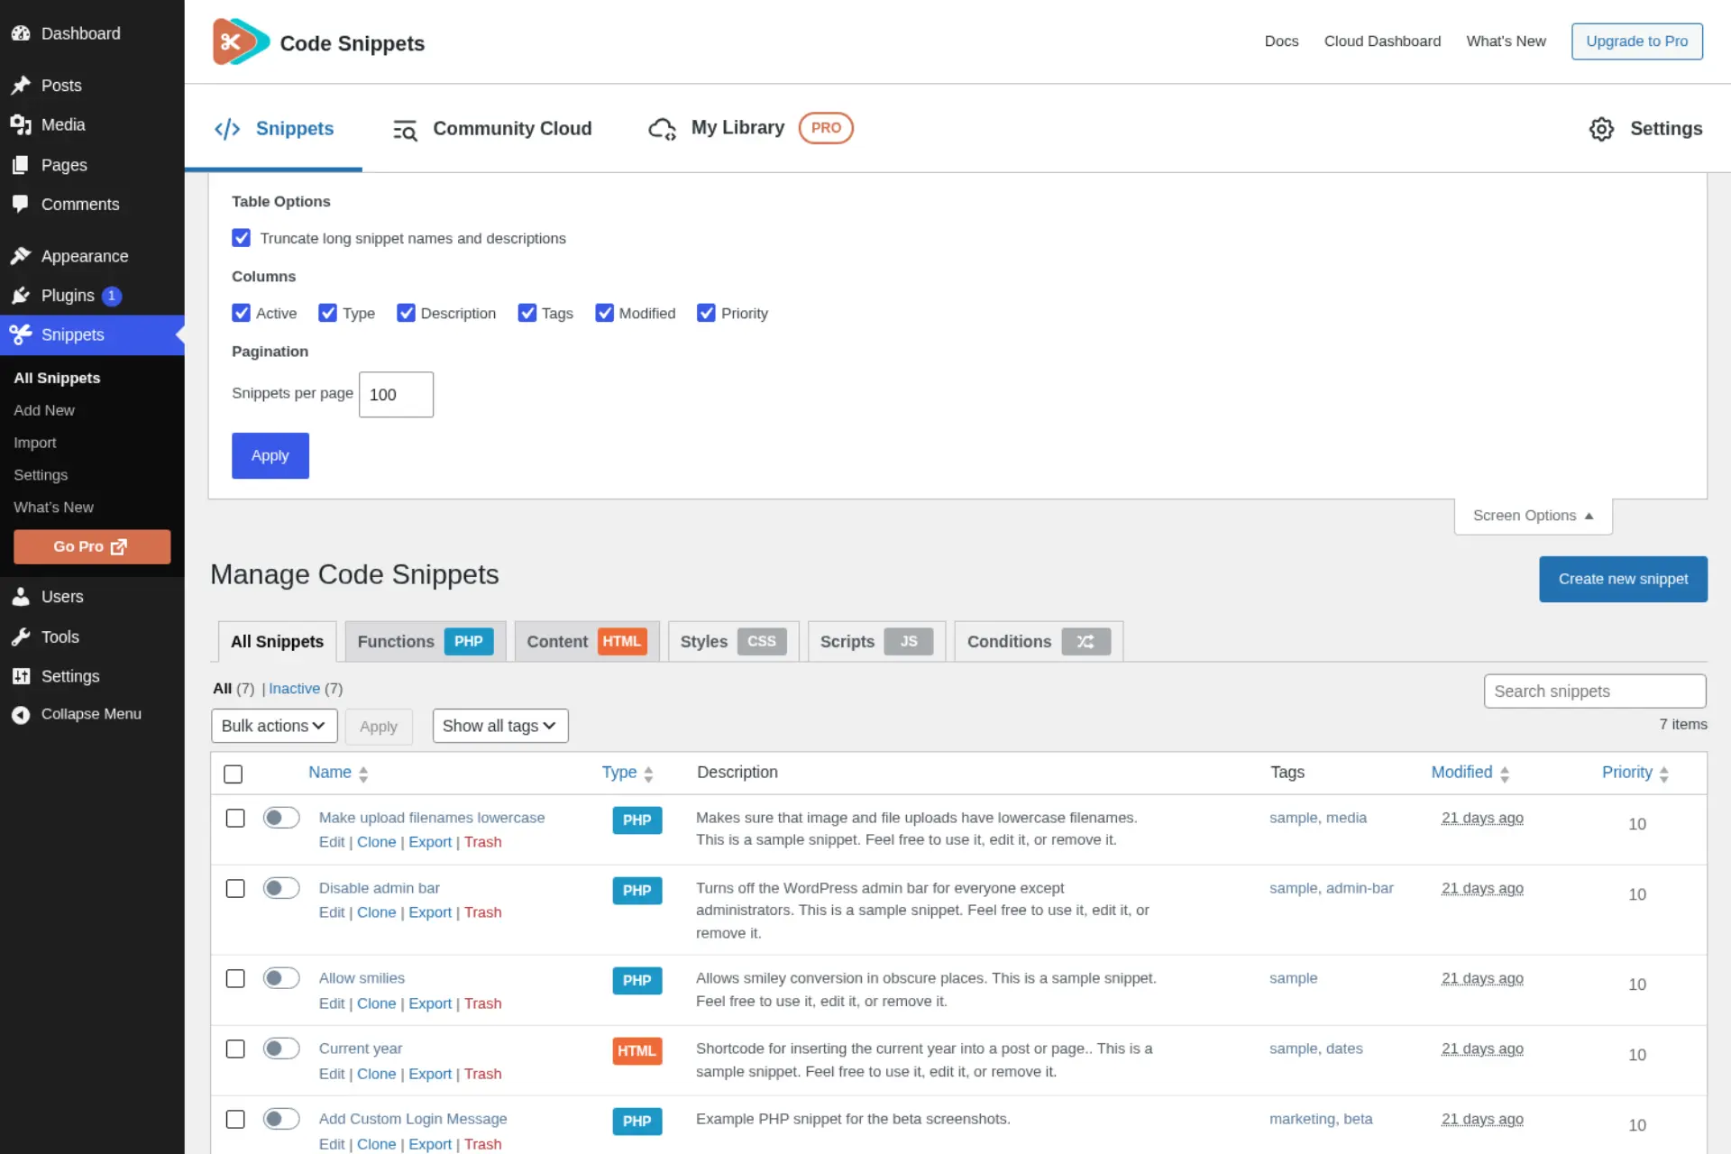Click the Snippets per page number field
This screenshot has width=1731, height=1154.
(x=396, y=395)
